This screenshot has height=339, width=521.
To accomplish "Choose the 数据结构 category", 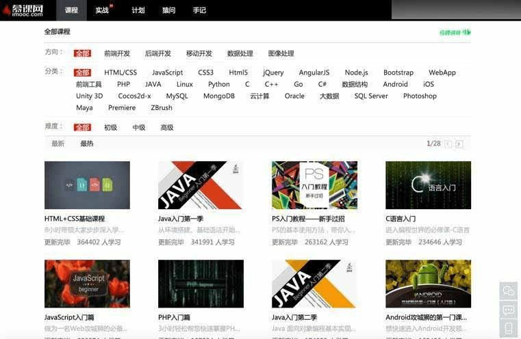I will [x=355, y=84].
